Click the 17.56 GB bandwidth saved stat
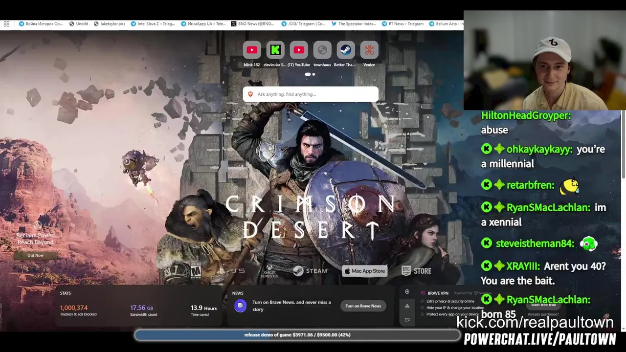The height and width of the screenshot is (352, 626). tap(144, 310)
